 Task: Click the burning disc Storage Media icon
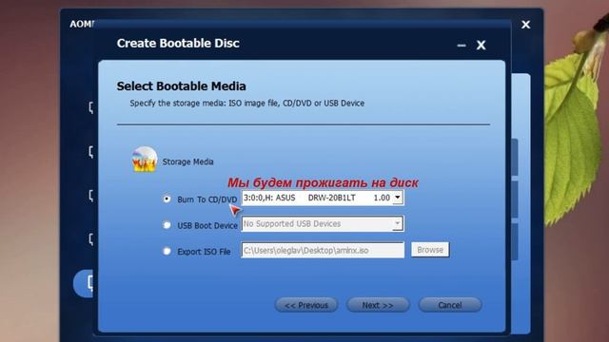pos(145,159)
